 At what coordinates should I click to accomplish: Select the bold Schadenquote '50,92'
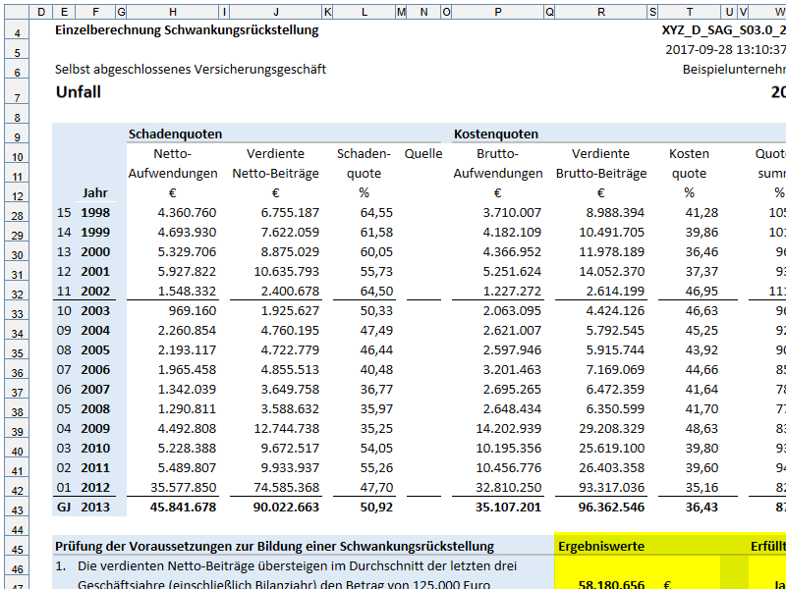pos(376,508)
